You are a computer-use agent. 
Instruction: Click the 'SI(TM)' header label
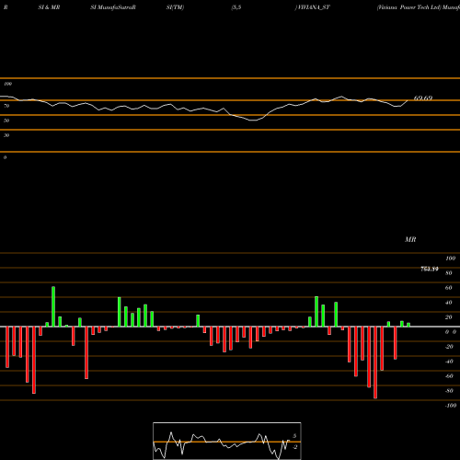pos(175,7)
